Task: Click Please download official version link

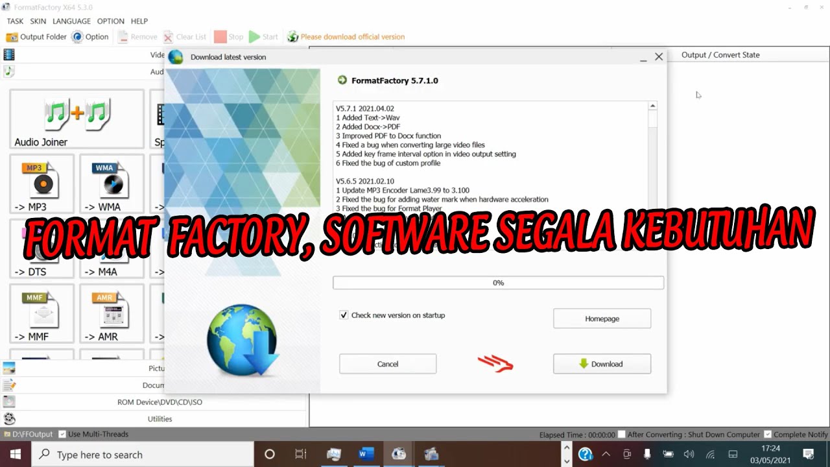Action: tap(352, 37)
